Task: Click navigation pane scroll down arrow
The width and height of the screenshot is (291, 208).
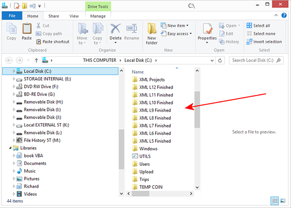Action: coord(122,194)
